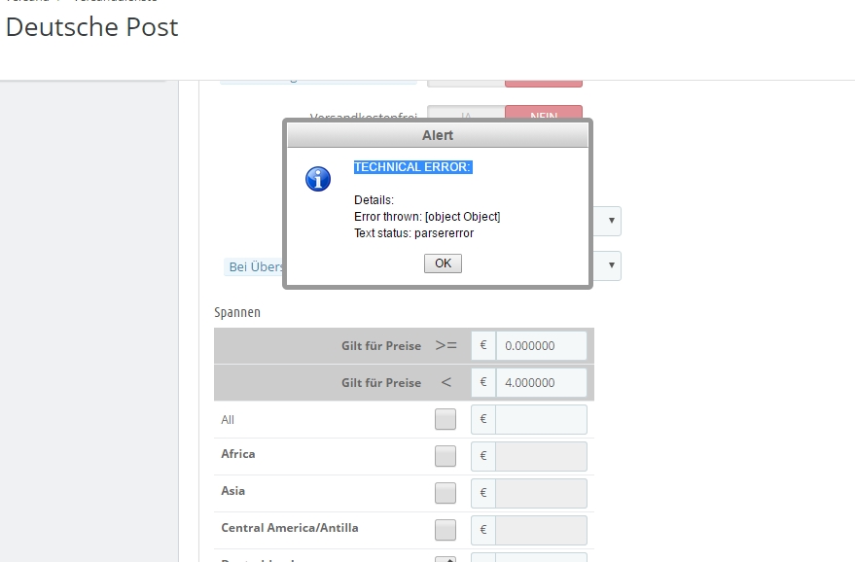
Task: Click the 'Error thrown: [object Object]' line
Action: [427, 217]
